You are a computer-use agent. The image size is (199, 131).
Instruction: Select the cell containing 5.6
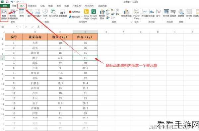60,58
